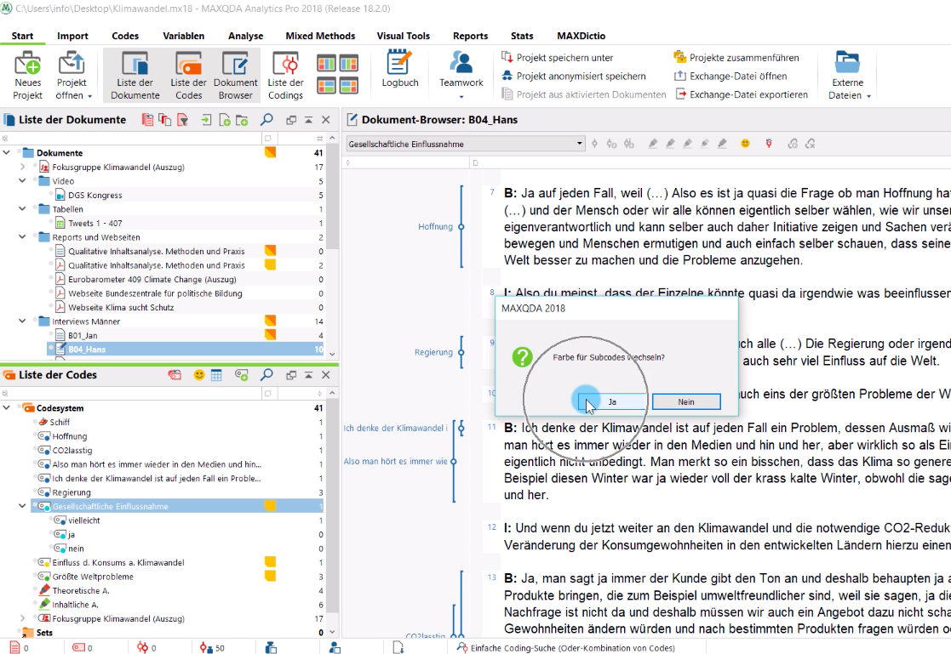Switch to the Mixed Methods tab
The width and height of the screenshot is (951, 654).
pyautogui.click(x=320, y=36)
